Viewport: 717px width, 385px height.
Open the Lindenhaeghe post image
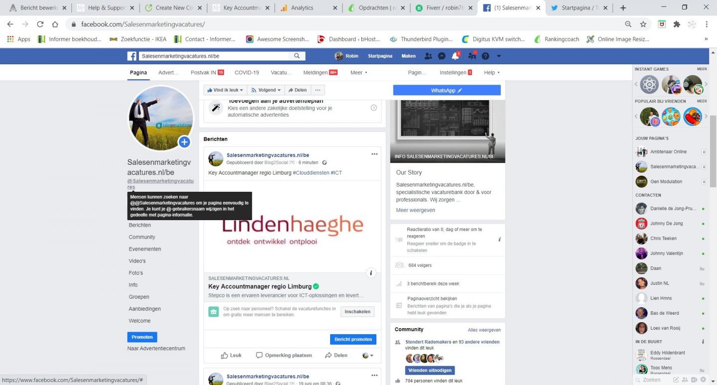tap(292, 227)
